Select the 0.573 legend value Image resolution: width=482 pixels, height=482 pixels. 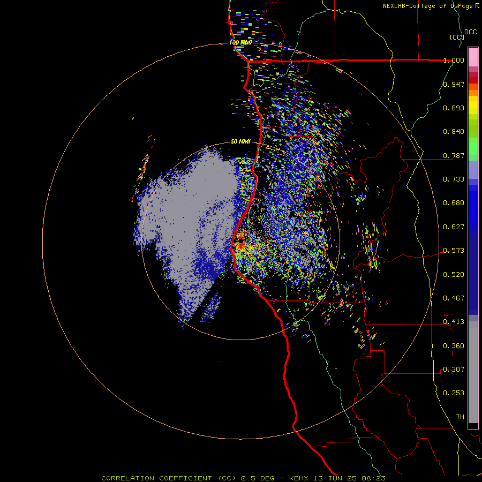pos(454,251)
